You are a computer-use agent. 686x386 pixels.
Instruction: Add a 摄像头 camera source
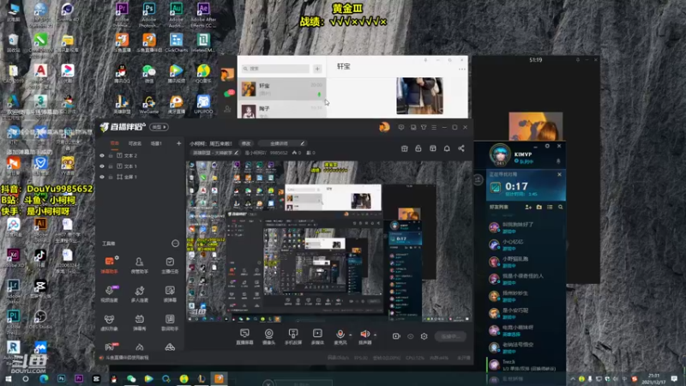(x=268, y=336)
